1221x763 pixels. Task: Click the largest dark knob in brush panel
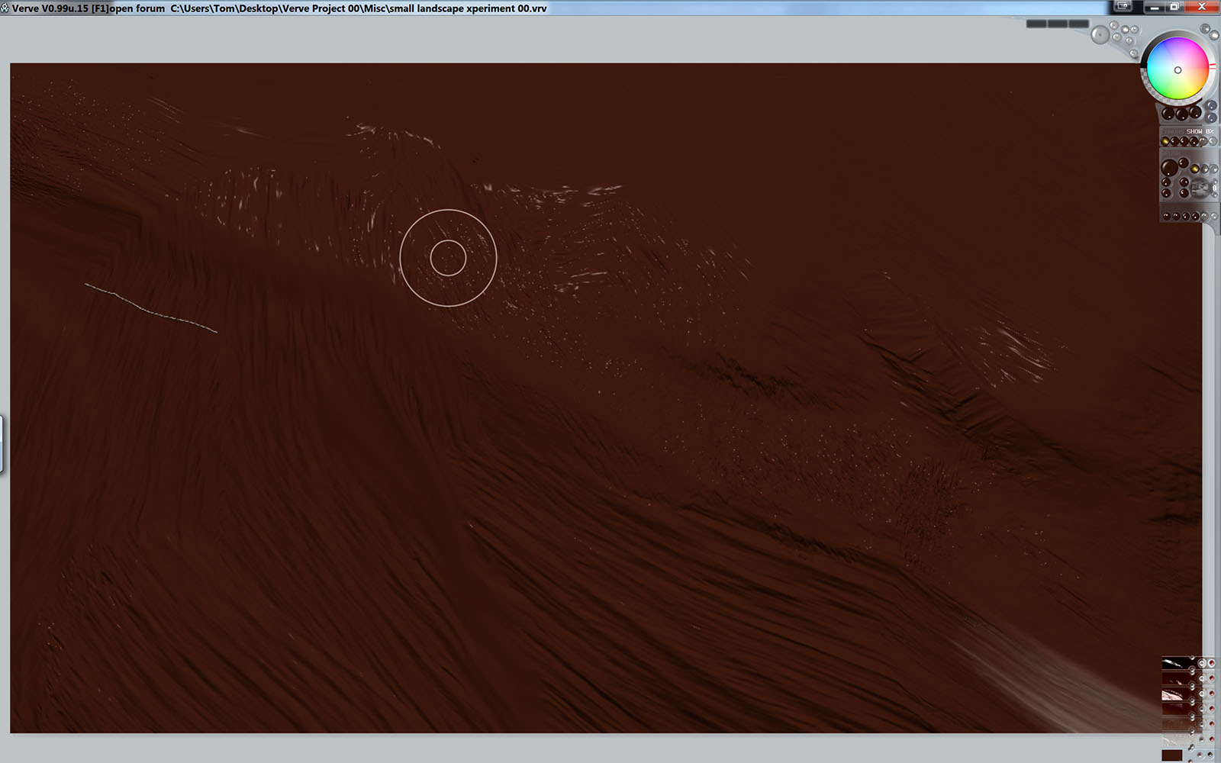point(1169,167)
